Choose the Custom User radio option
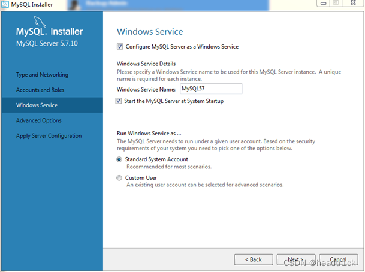Image resolution: width=365 pixels, height=272 pixels. [x=119, y=178]
